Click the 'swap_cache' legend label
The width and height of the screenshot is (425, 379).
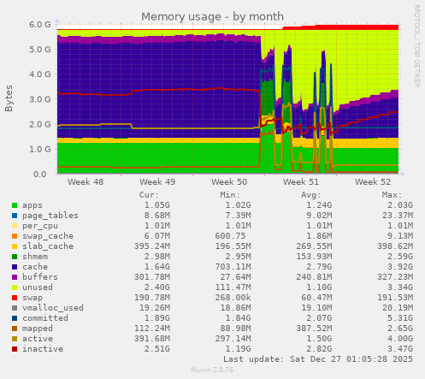48,236
